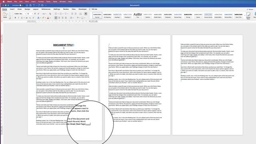Decrease paragraph indent

(72, 14)
